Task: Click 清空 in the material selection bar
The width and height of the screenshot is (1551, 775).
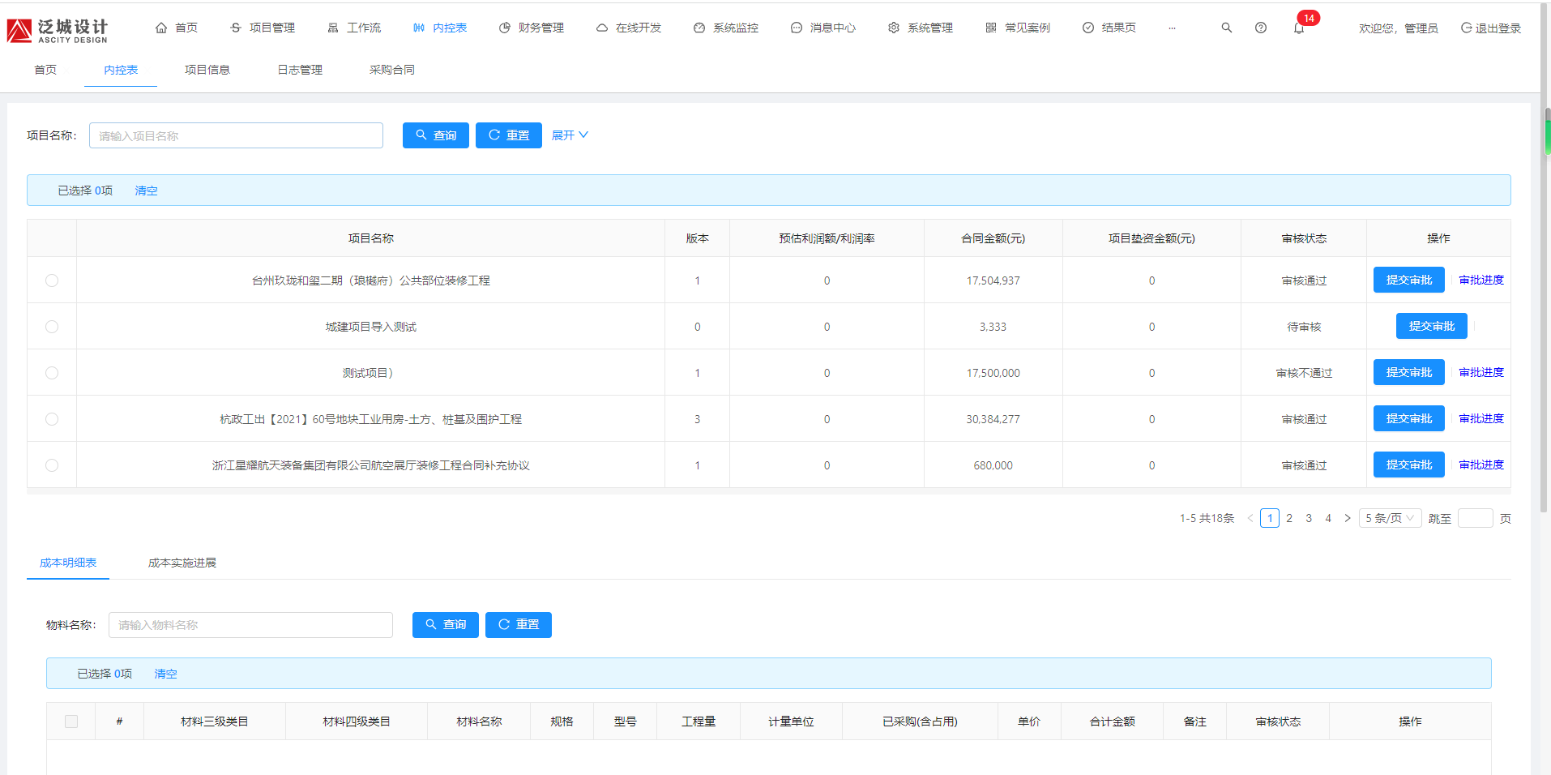Action: point(165,674)
